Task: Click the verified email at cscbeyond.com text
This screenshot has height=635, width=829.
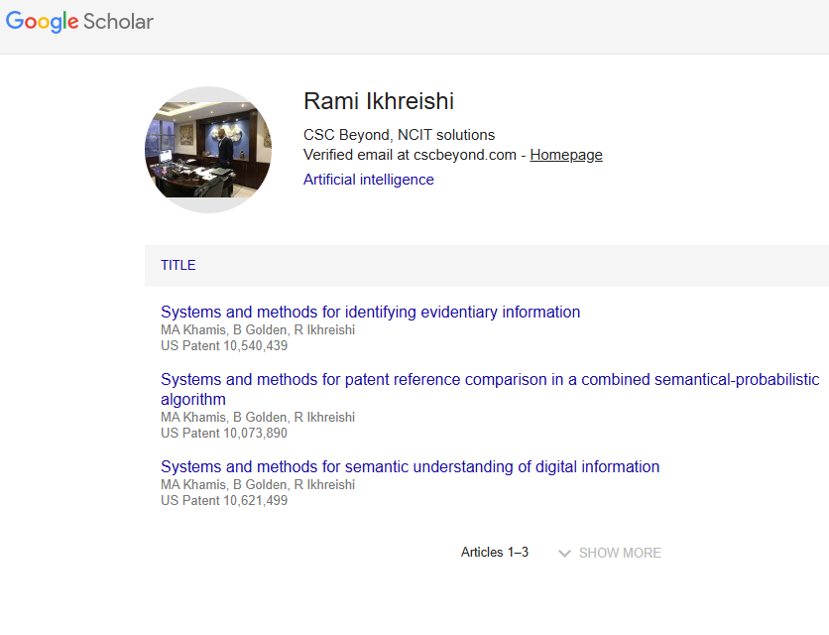Action: (410, 155)
